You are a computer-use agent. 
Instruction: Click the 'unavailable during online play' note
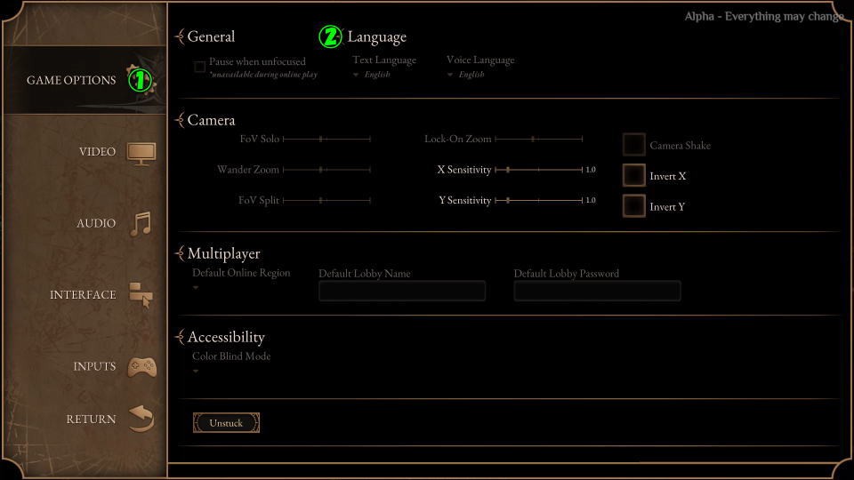coord(263,75)
